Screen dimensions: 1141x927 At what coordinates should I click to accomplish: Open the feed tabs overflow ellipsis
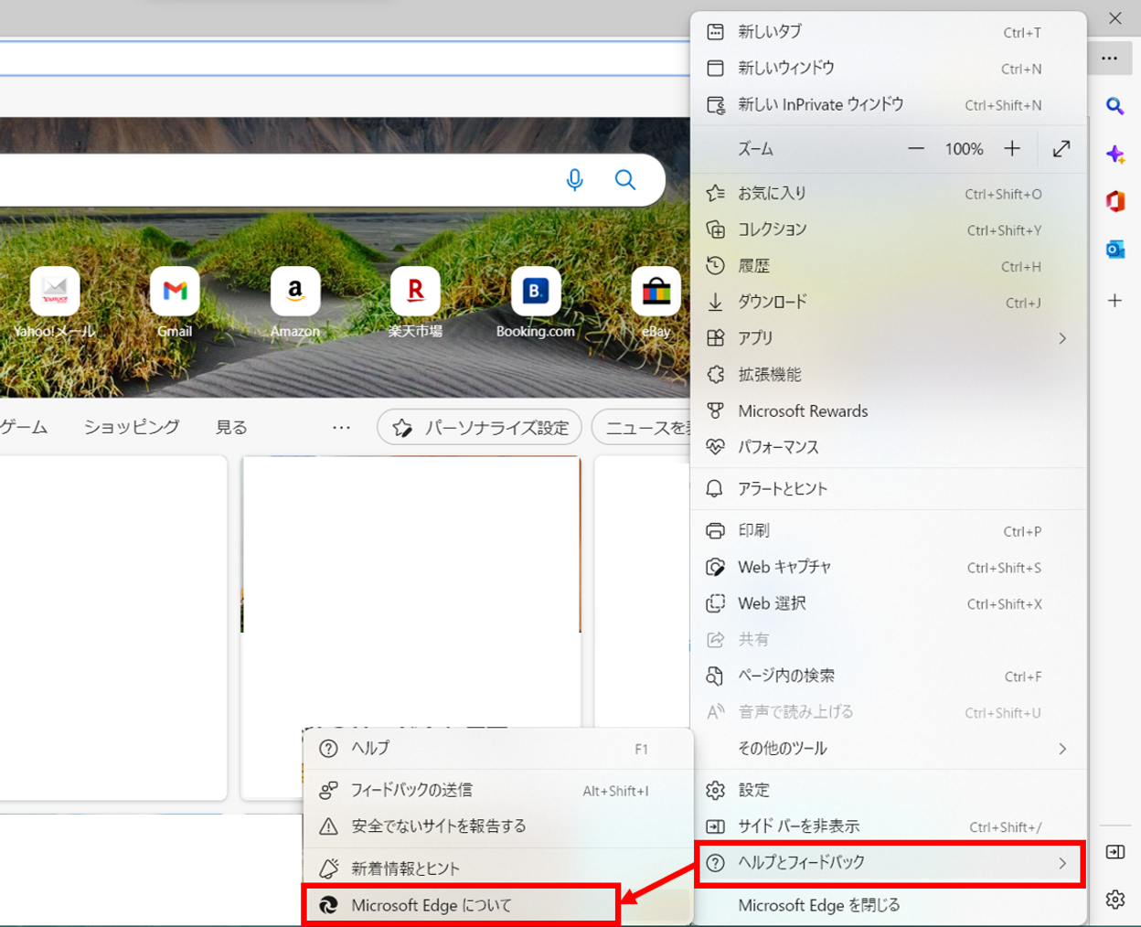pyautogui.click(x=341, y=427)
